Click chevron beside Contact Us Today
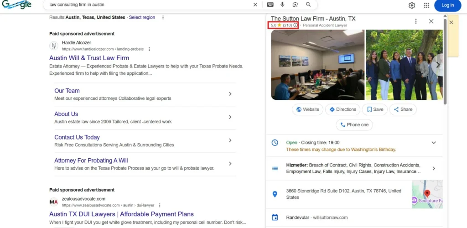Screen dimensions: 467x228 (x=230, y=140)
